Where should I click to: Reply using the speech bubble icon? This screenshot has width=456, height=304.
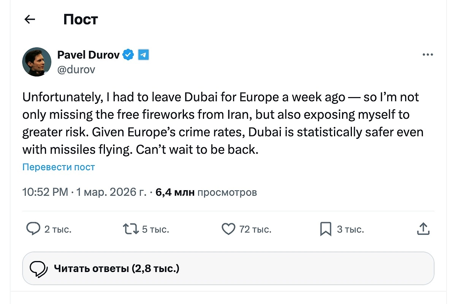[33, 229]
